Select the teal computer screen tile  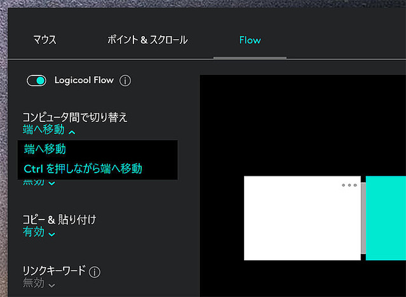[386, 218]
